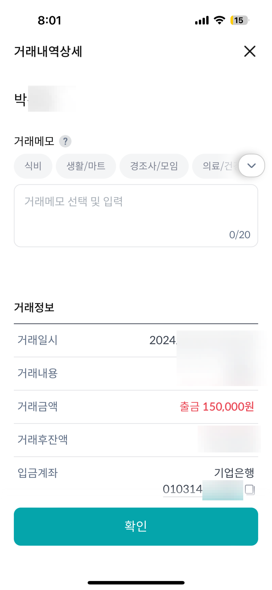Screen dimensions: 272x590
Task: Tap the underlined 010314 account number
Action: coord(183,489)
